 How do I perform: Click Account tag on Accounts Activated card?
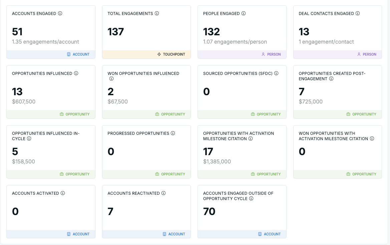78,234
